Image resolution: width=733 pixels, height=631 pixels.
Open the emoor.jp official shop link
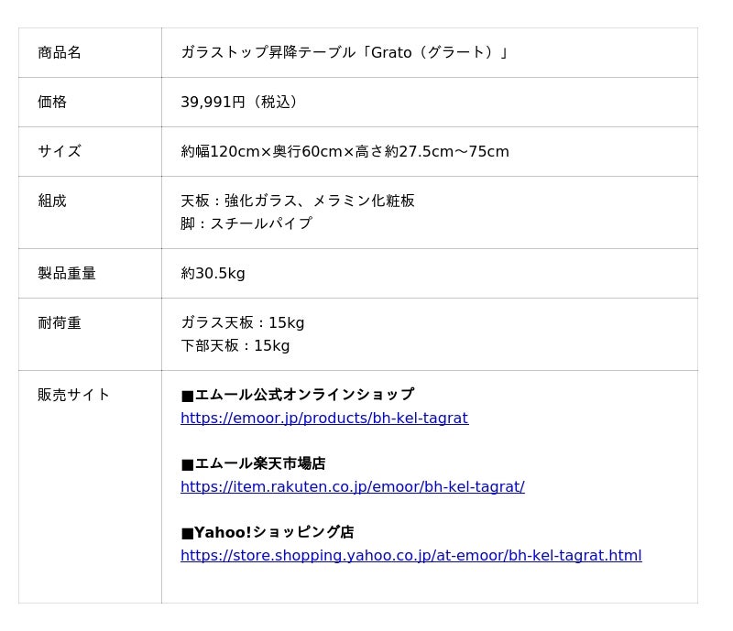tap(323, 419)
